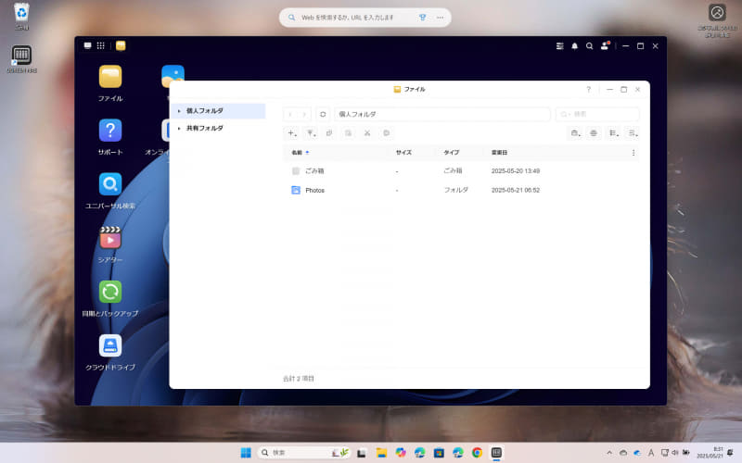The height and width of the screenshot is (463, 742).
Task: Open the user account icon in NAS top bar
Action: [x=605, y=45]
